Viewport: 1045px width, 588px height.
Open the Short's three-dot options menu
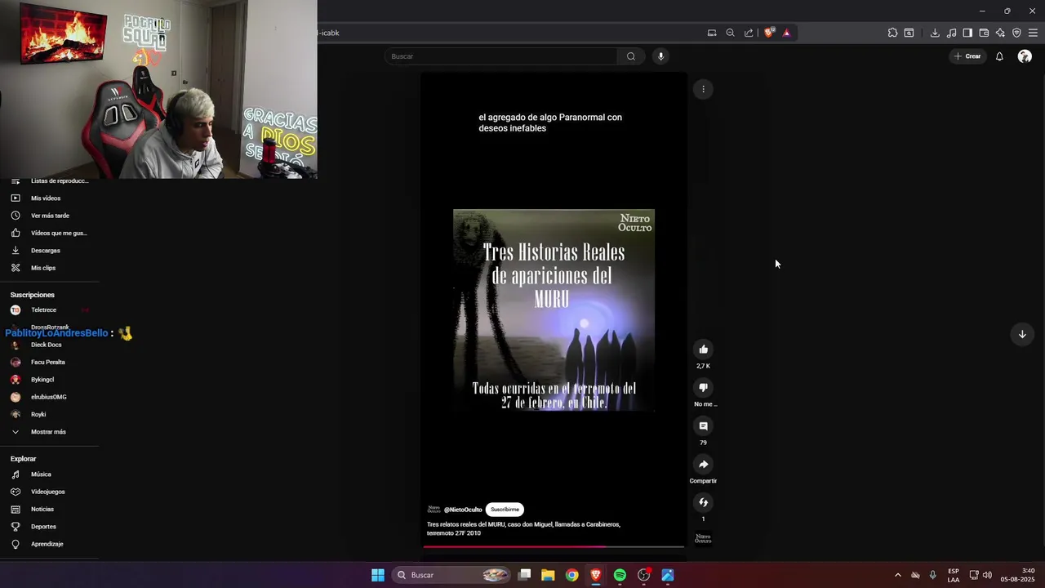click(703, 89)
